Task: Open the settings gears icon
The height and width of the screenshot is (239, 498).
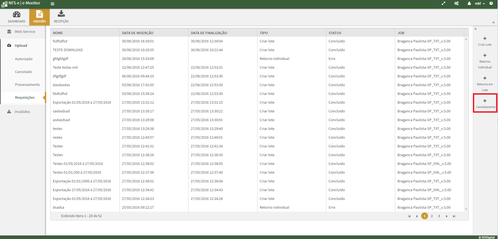Action: tap(456, 4)
